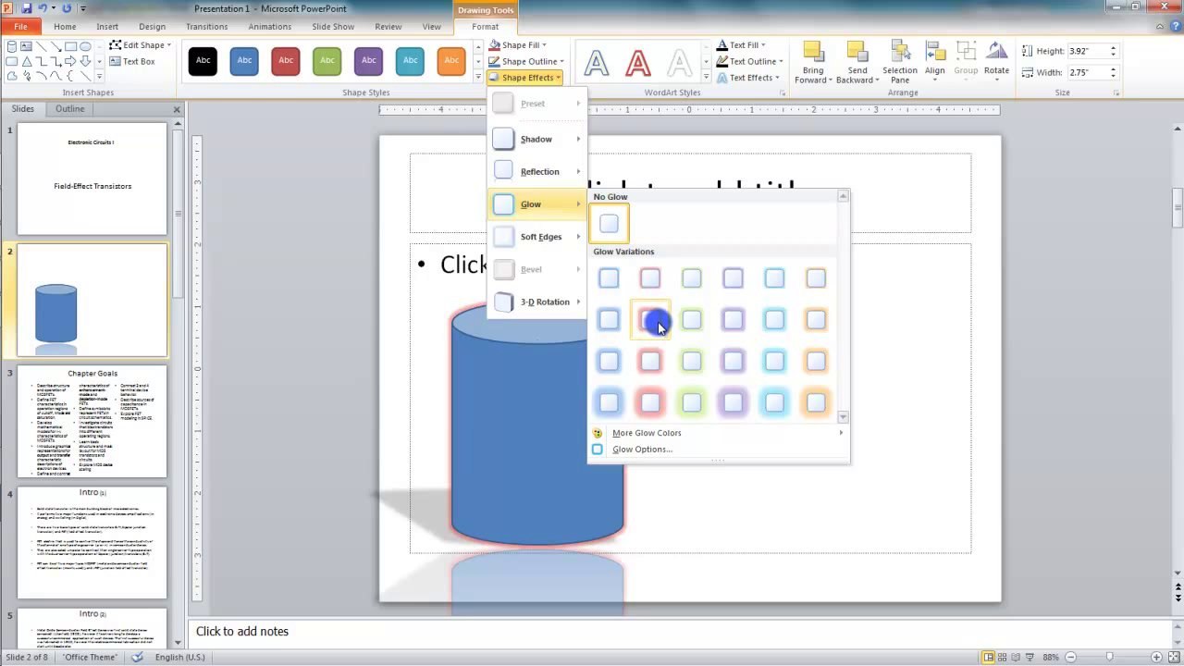
Task: Click Glow Options link
Action: tap(642, 450)
